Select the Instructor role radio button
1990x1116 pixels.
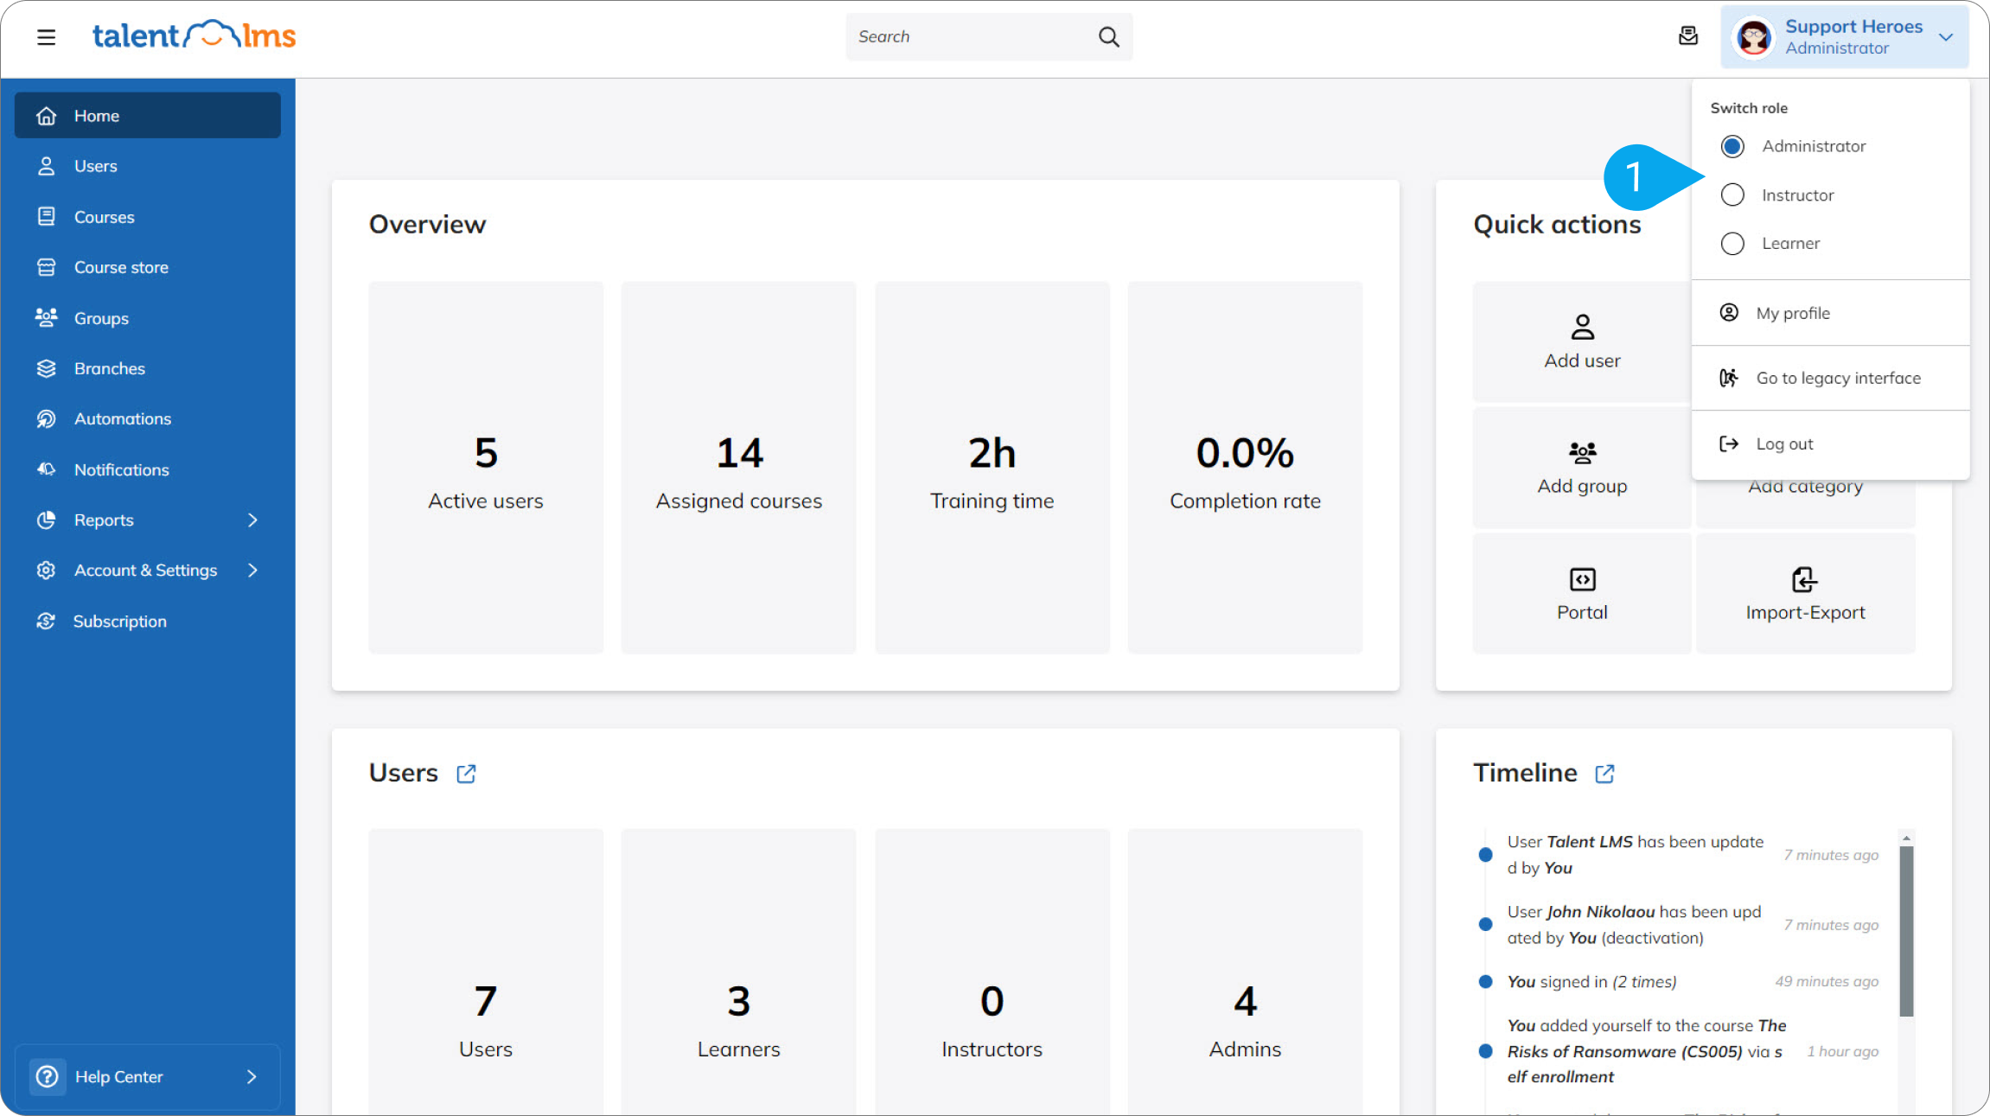pyautogui.click(x=1732, y=195)
